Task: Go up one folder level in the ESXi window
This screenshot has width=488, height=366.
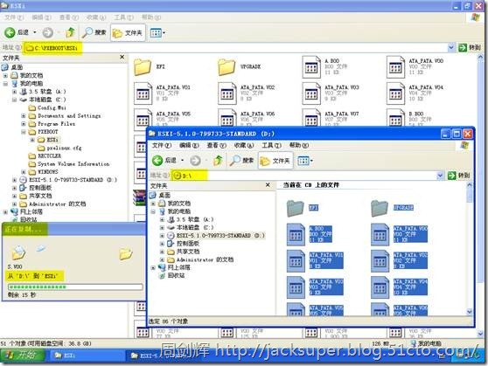Action: pyautogui.click(x=71, y=32)
